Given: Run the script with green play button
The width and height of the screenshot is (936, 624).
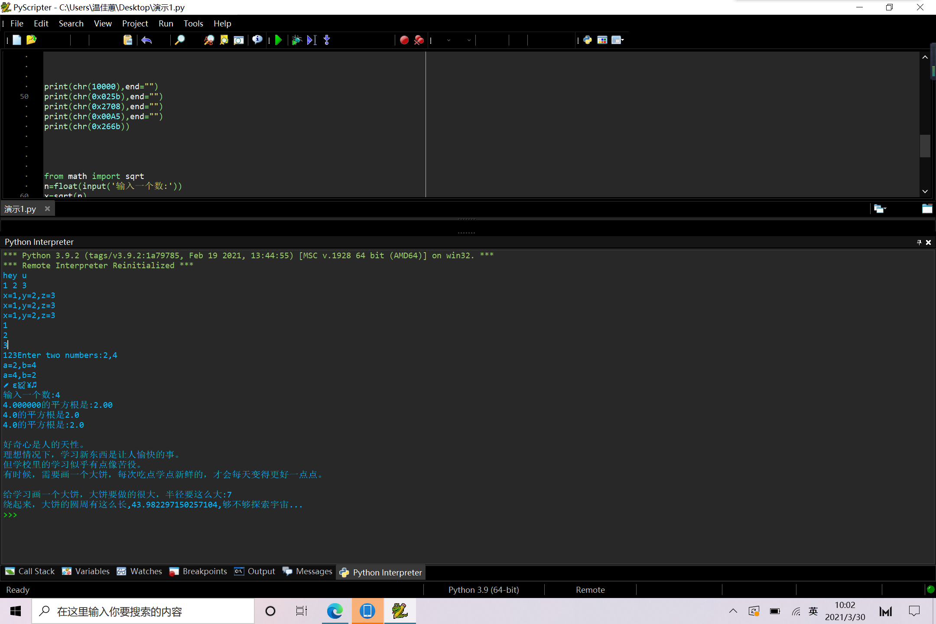Looking at the screenshot, I should 279,40.
